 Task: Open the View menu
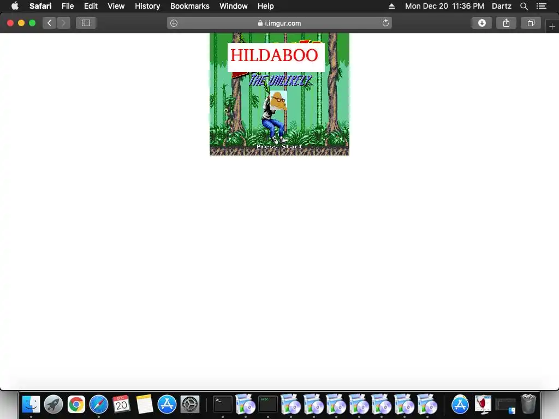point(116,6)
